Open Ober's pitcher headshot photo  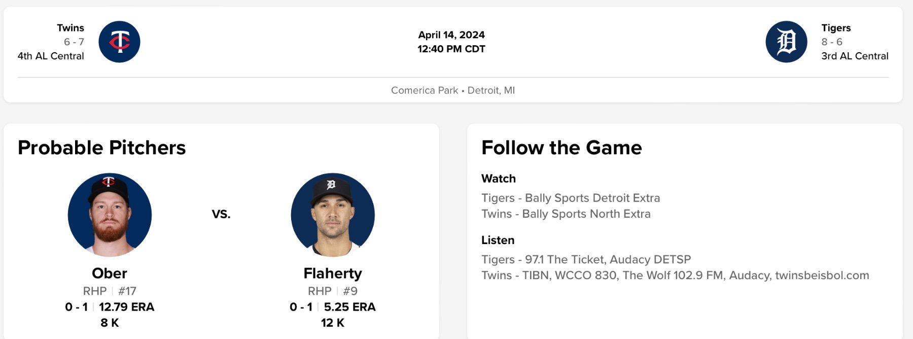coord(110,215)
